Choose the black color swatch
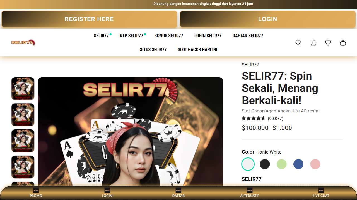The height and width of the screenshot is (200, 357). (265, 164)
